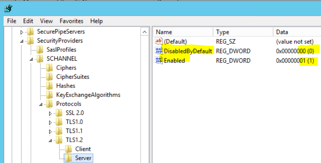Open the Edit menu
The height and width of the screenshot is (163, 321).
pos(28,21)
